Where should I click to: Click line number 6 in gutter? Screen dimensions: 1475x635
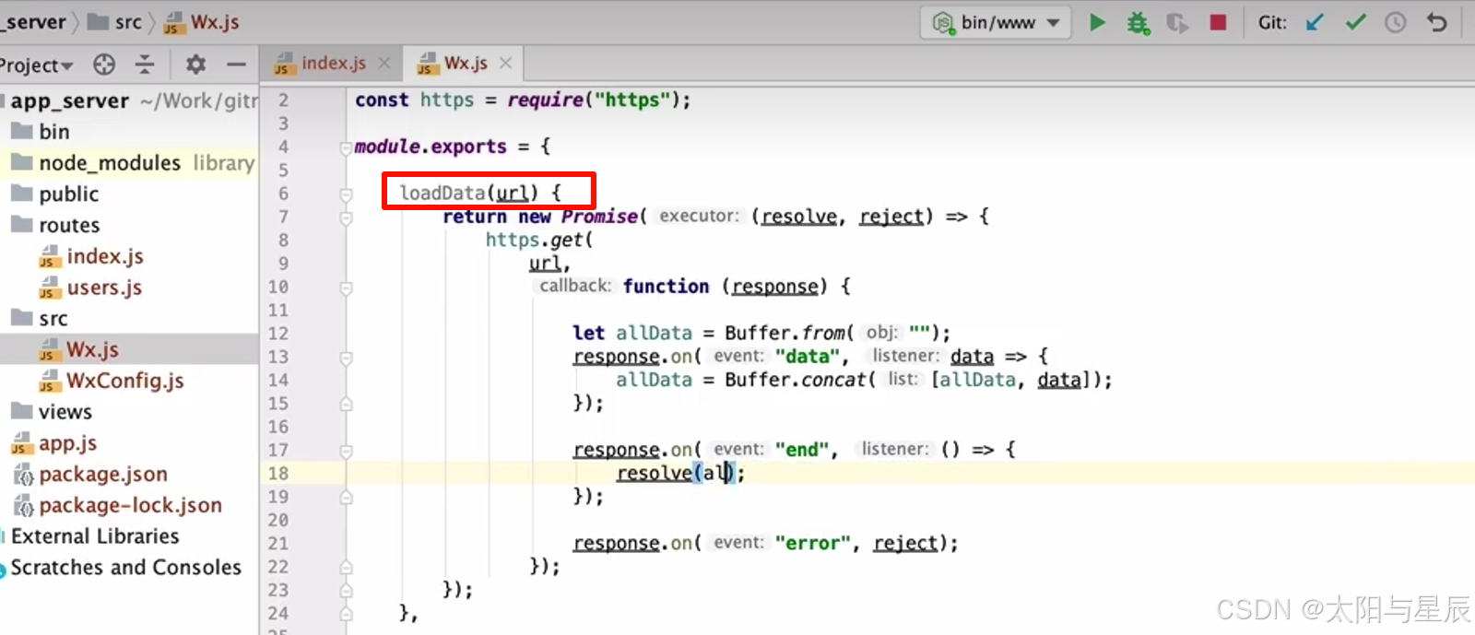pyautogui.click(x=283, y=194)
